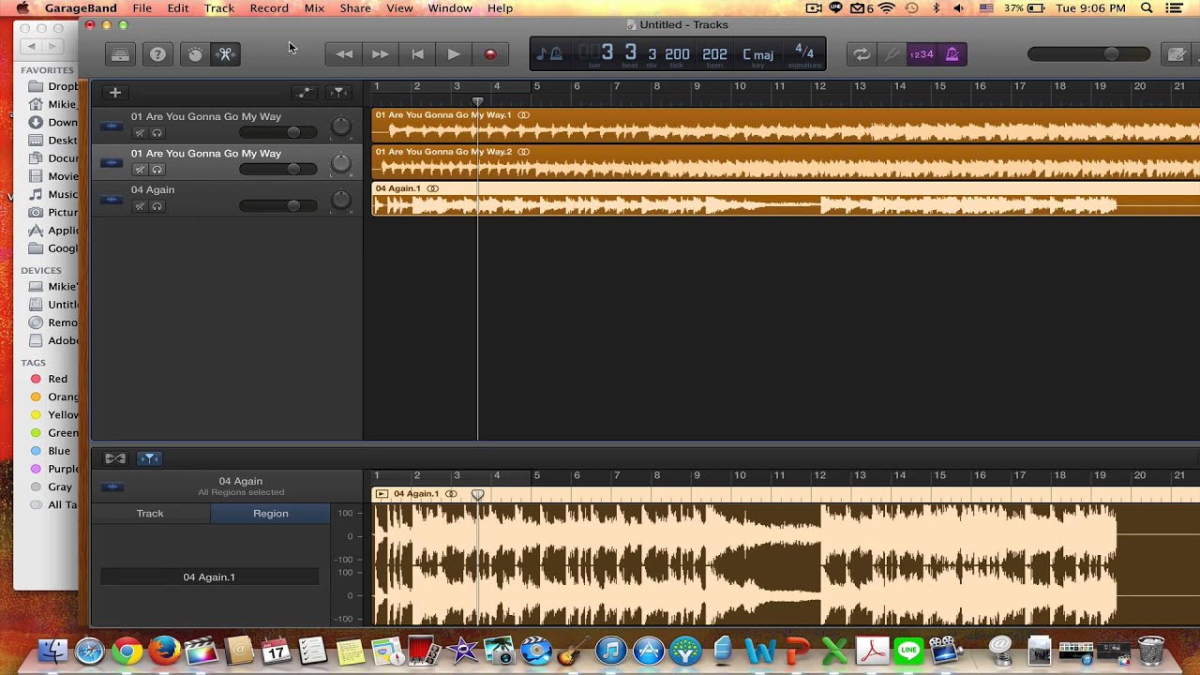1200x675 pixels.
Task: Select the 04 Again track header name
Action: 153,189
